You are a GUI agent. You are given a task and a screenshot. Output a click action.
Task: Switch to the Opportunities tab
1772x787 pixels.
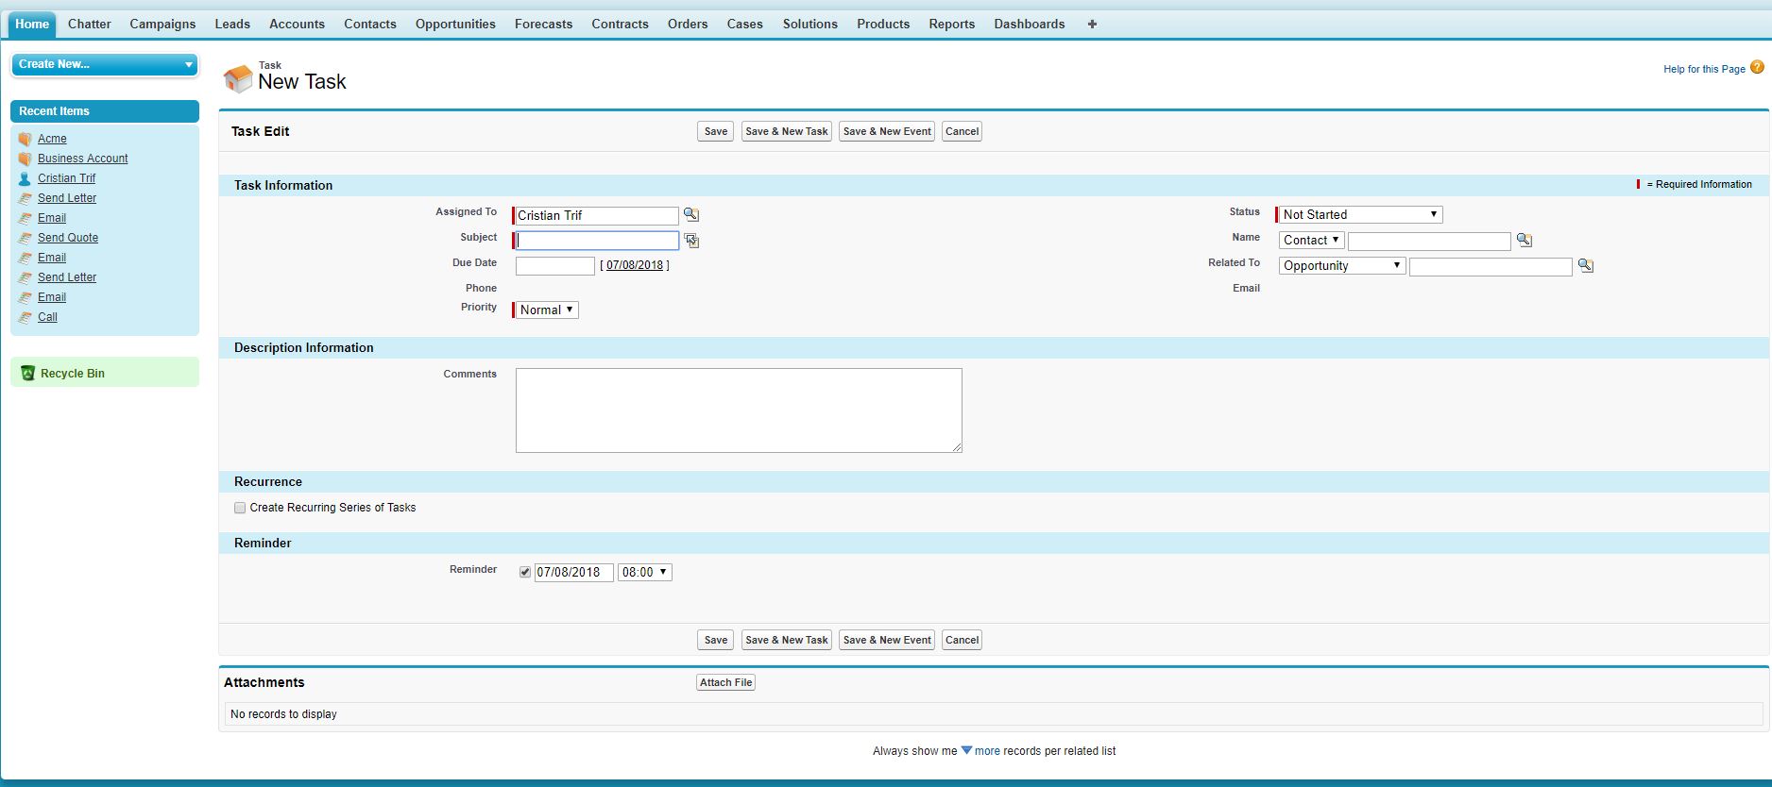(x=455, y=25)
